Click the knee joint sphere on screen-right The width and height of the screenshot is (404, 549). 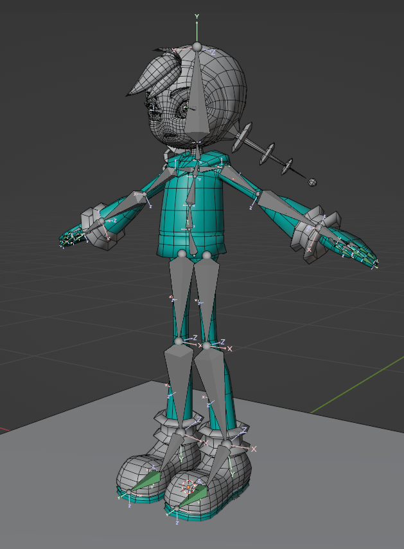[x=207, y=346]
